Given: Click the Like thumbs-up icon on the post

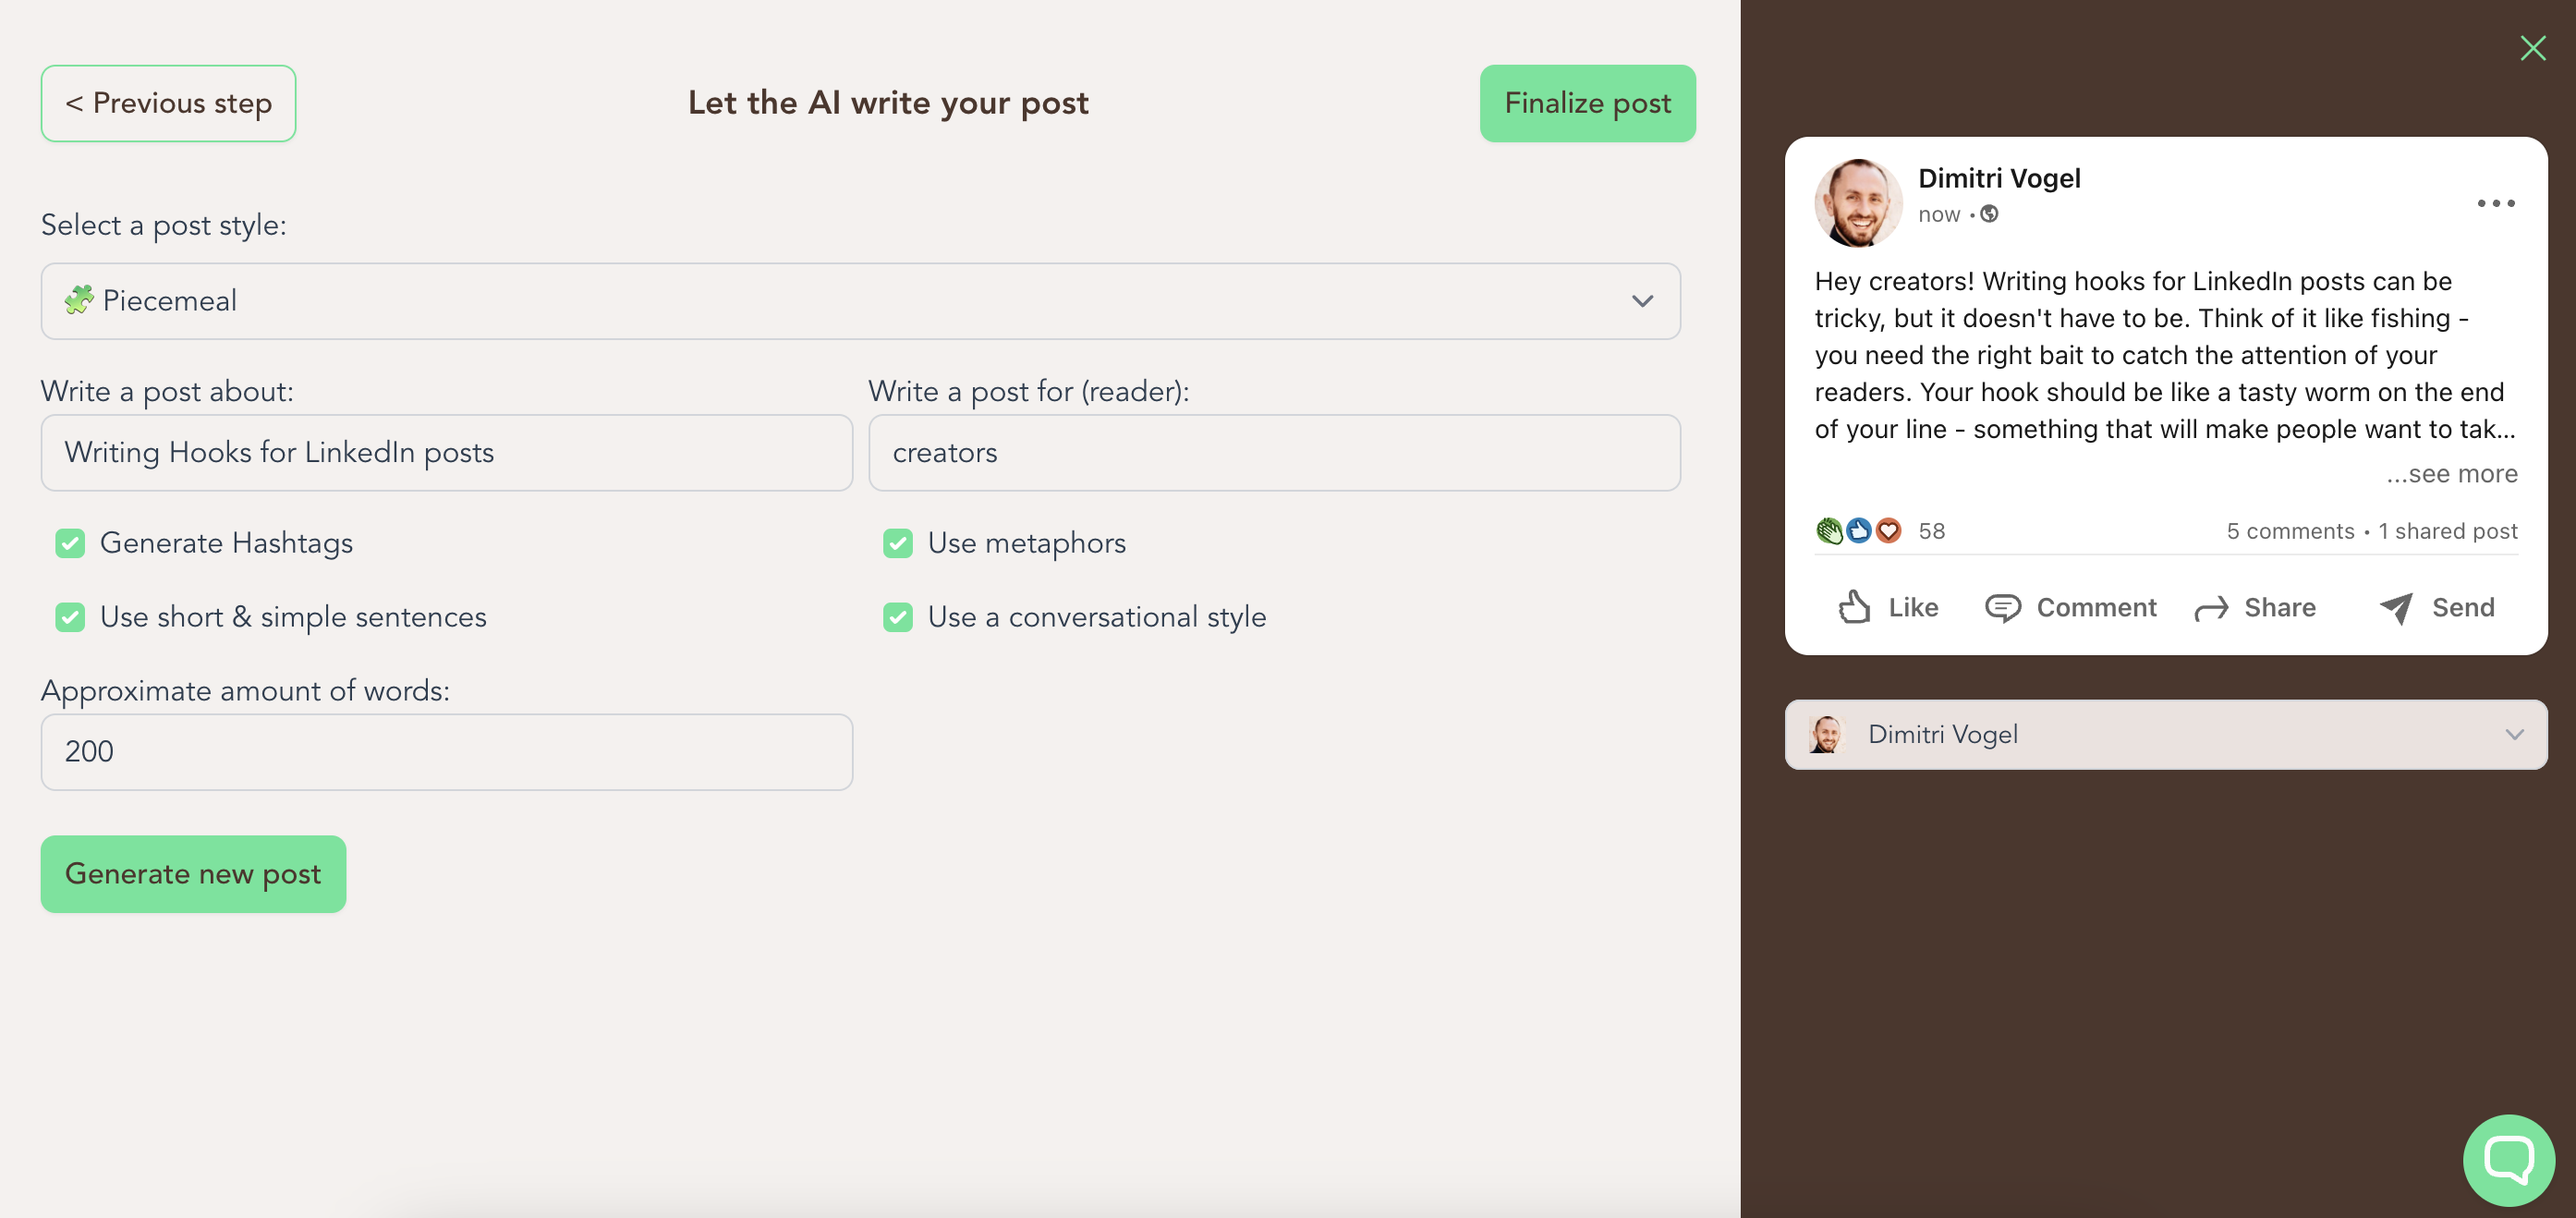Looking at the screenshot, I should 1856,607.
